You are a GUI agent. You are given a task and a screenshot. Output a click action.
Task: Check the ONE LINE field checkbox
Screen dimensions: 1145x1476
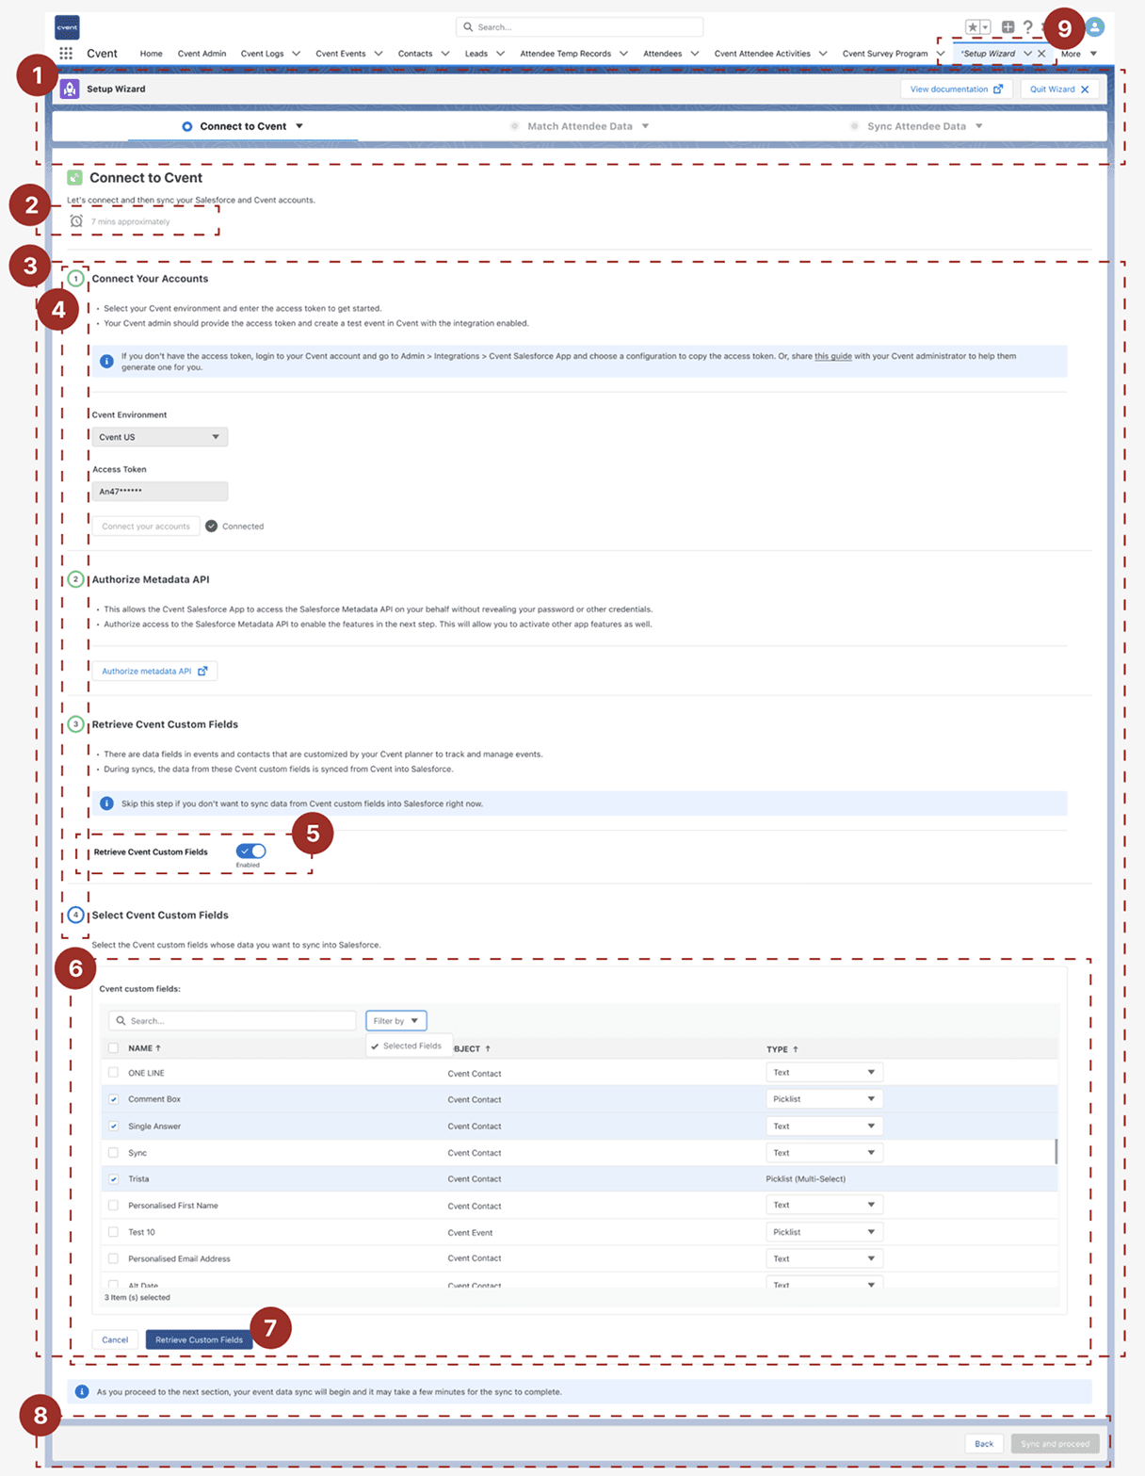coord(113,1072)
